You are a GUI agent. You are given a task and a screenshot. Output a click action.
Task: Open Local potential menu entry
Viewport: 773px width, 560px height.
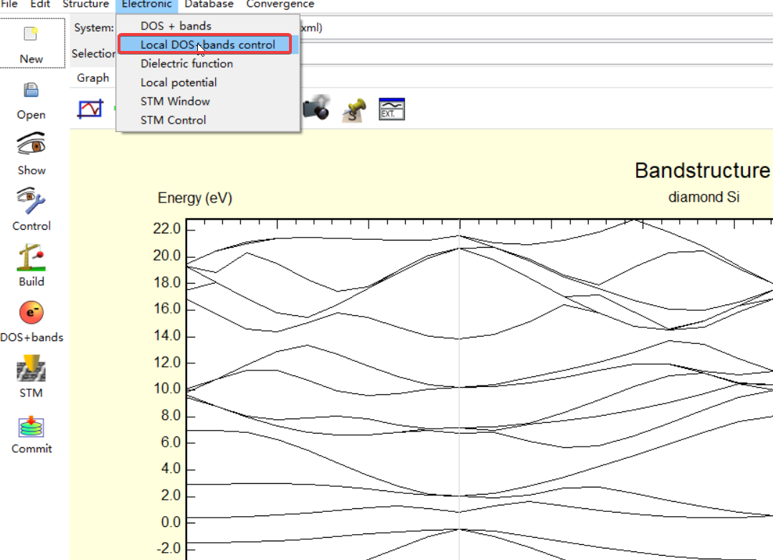click(x=179, y=83)
